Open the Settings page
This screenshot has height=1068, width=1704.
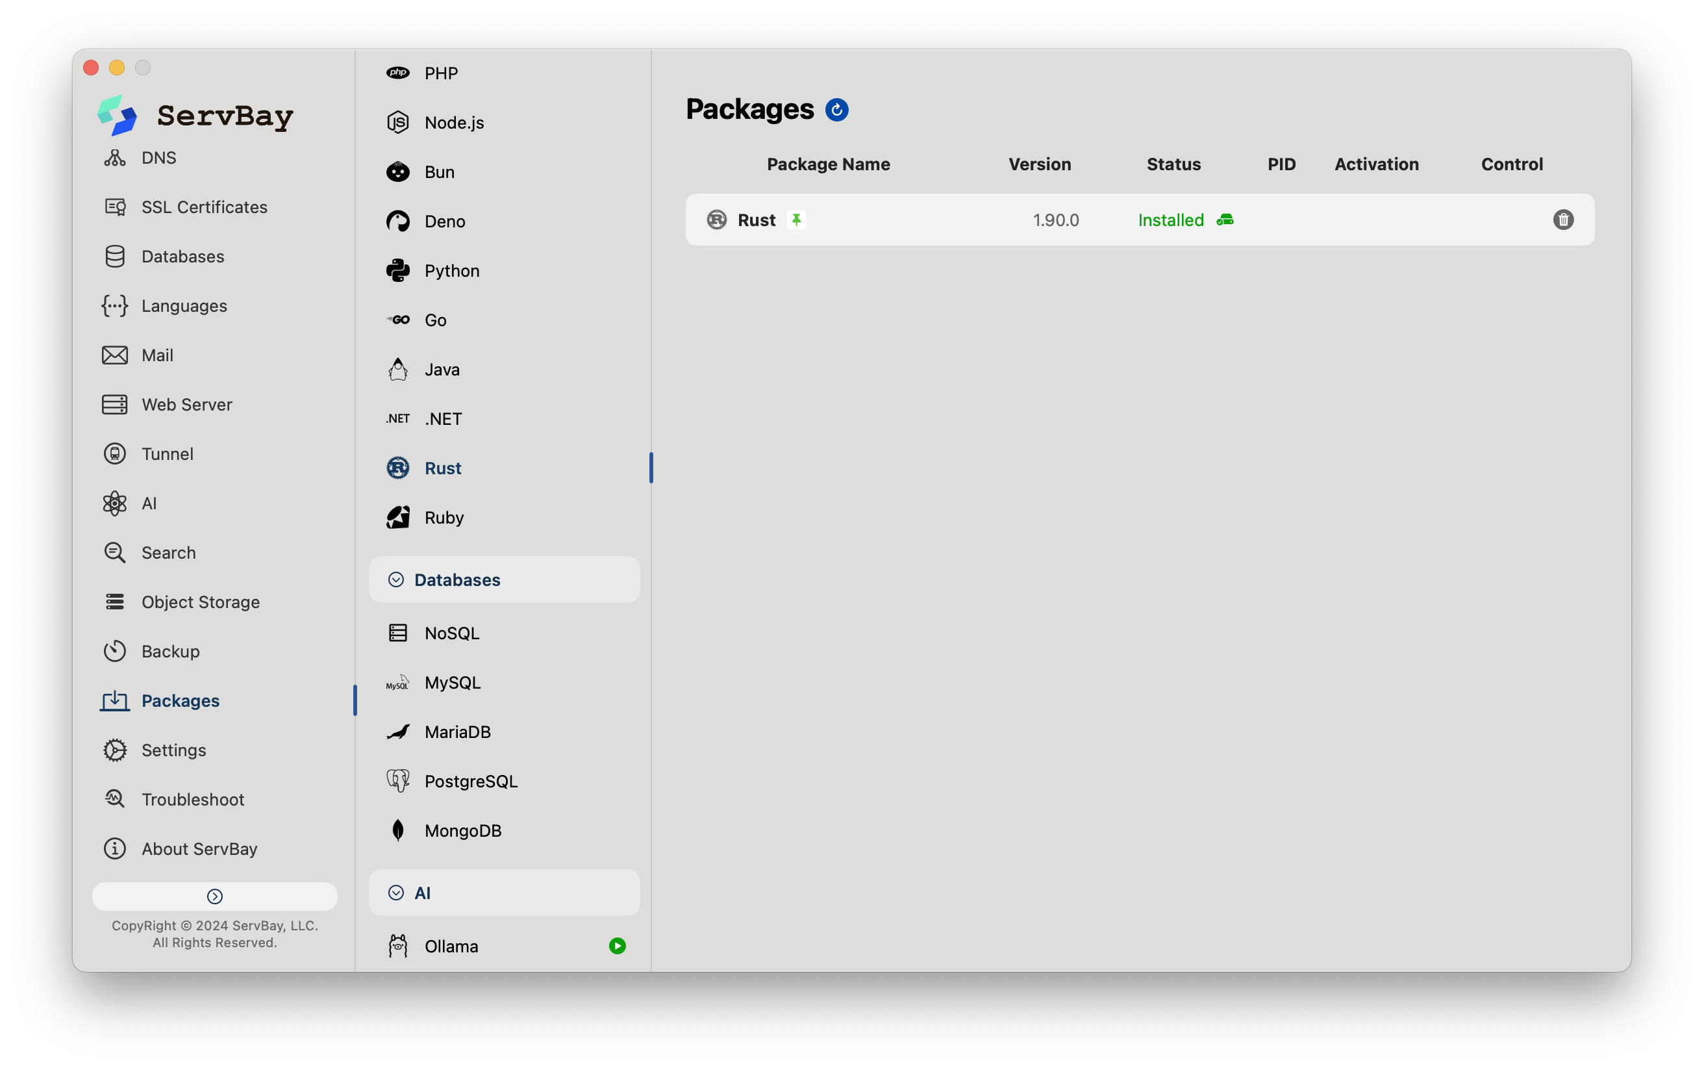(x=173, y=750)
